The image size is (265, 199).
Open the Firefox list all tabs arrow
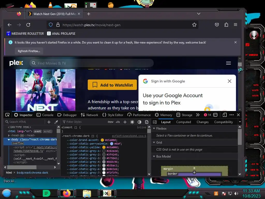(x=199, y=14)
